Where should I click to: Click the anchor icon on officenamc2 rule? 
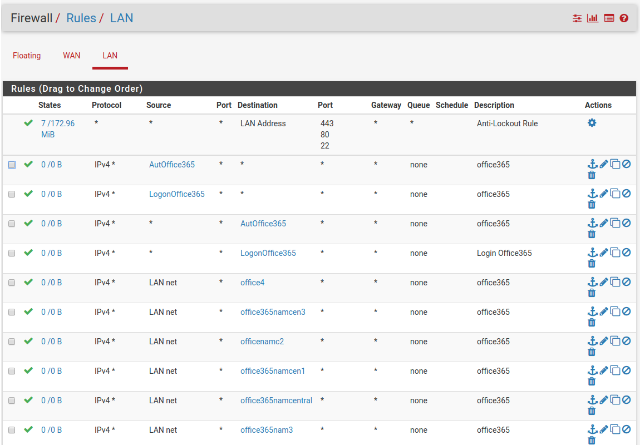[x=592, y=341]
